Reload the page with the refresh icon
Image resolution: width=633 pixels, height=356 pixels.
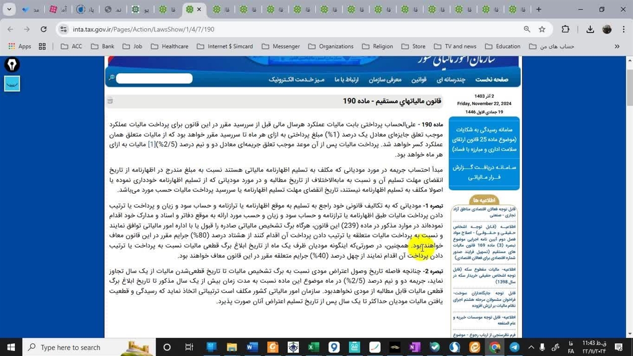pyautogui.click(x=44, y=29)
